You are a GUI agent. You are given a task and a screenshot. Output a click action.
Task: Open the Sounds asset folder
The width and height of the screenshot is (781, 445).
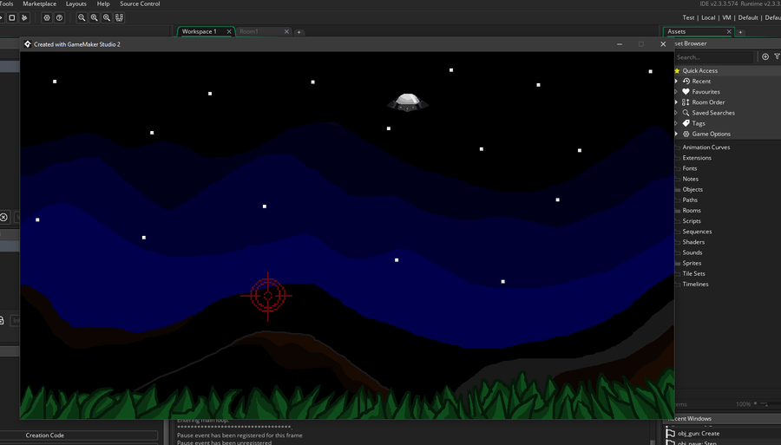click(692, 252)
